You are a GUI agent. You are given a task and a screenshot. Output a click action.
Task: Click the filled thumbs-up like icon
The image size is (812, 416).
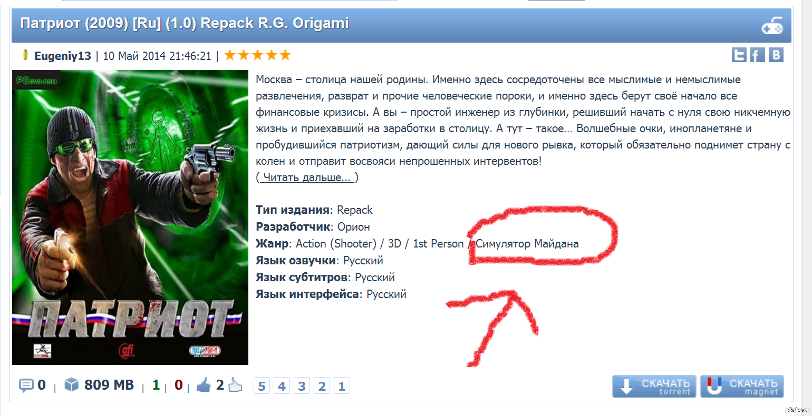pos(204,385)
